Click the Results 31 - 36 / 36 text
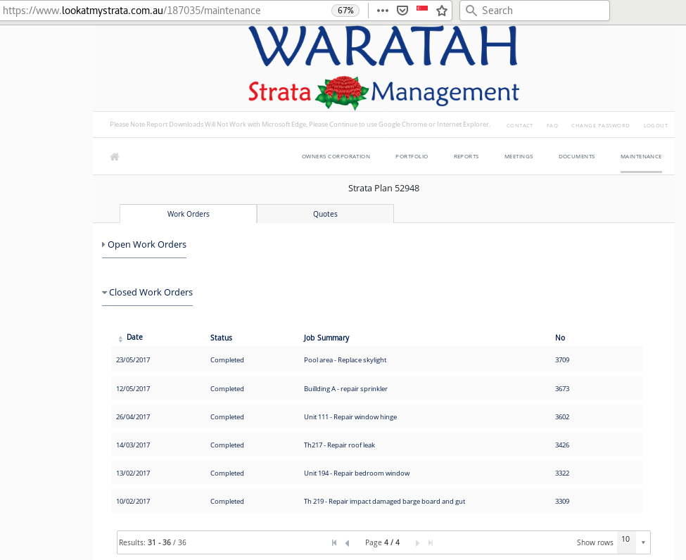 (153, 542)
